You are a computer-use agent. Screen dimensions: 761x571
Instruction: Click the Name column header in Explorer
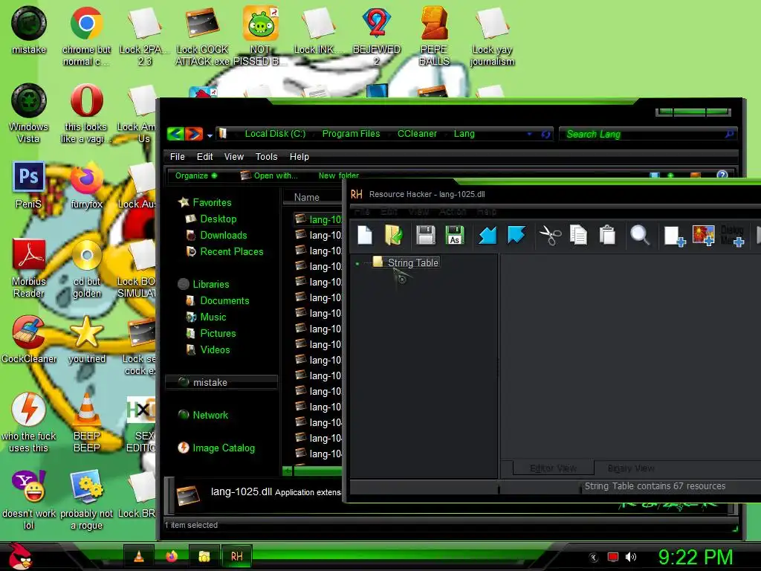click(x=306, y=198)
